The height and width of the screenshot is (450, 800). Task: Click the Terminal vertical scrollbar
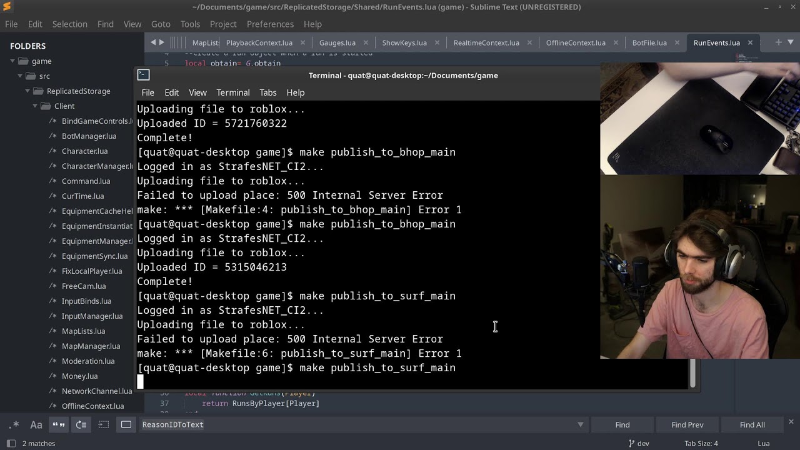(x=692, y=373)
